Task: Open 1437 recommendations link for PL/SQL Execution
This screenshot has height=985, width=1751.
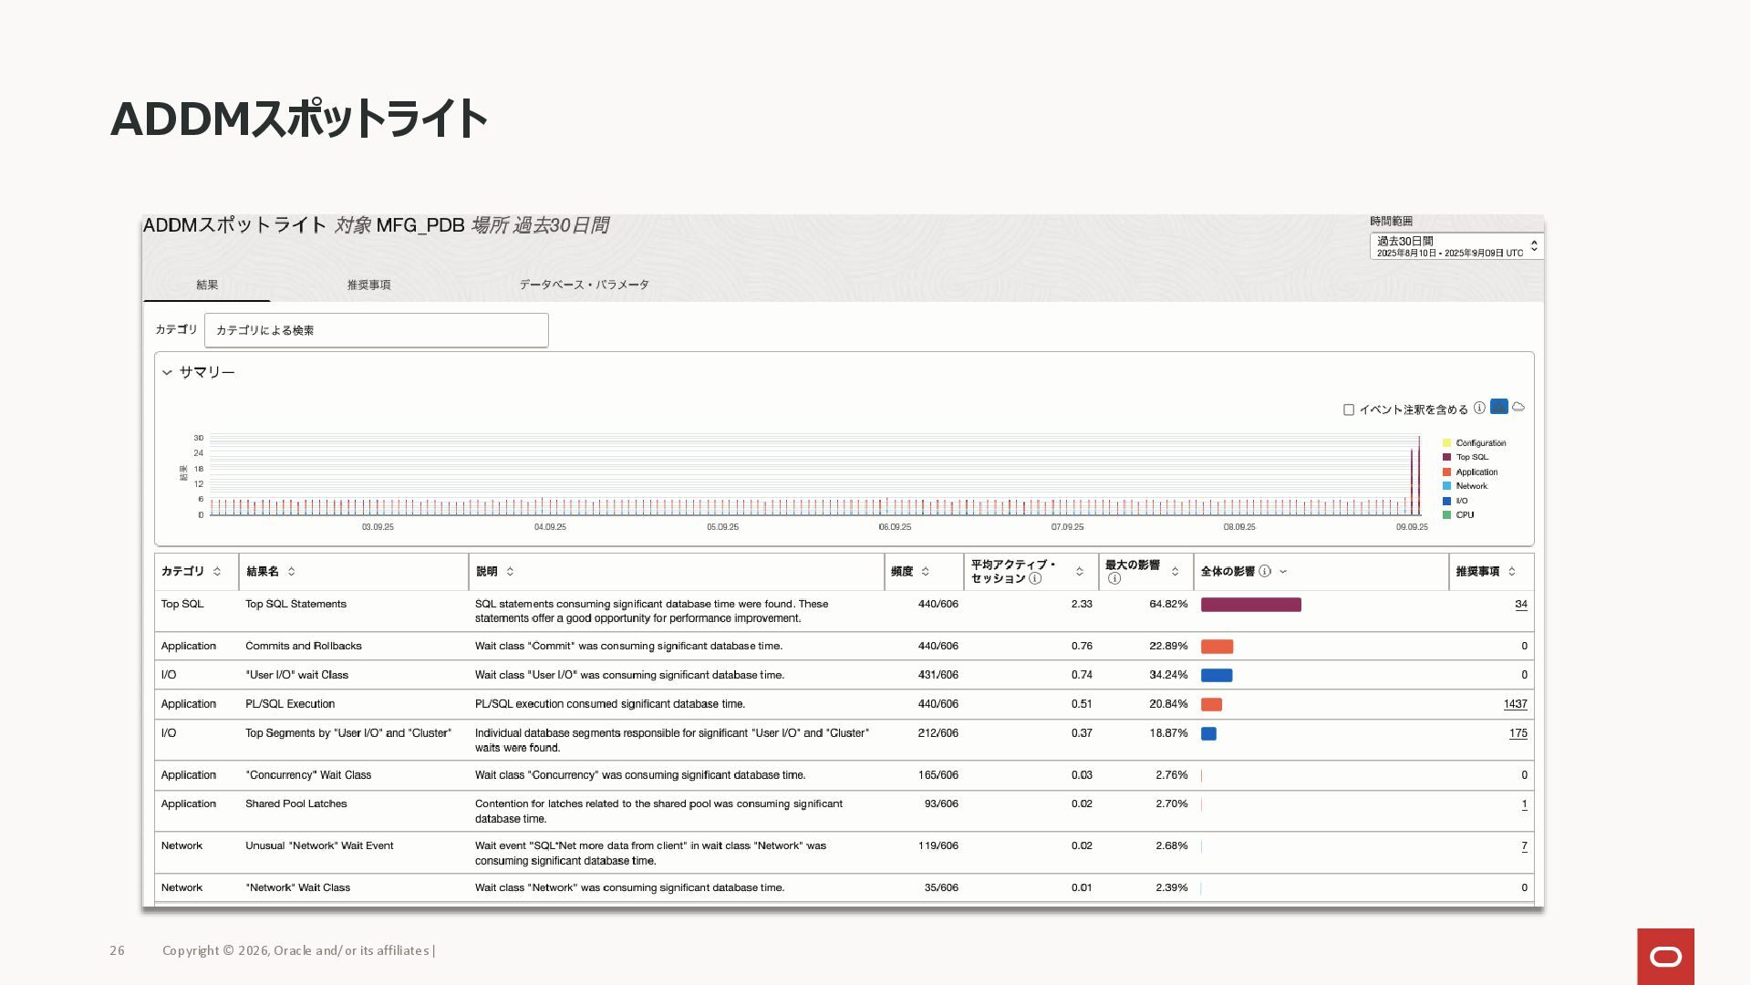Action: pyautogui.click(x=1515, y=704)
